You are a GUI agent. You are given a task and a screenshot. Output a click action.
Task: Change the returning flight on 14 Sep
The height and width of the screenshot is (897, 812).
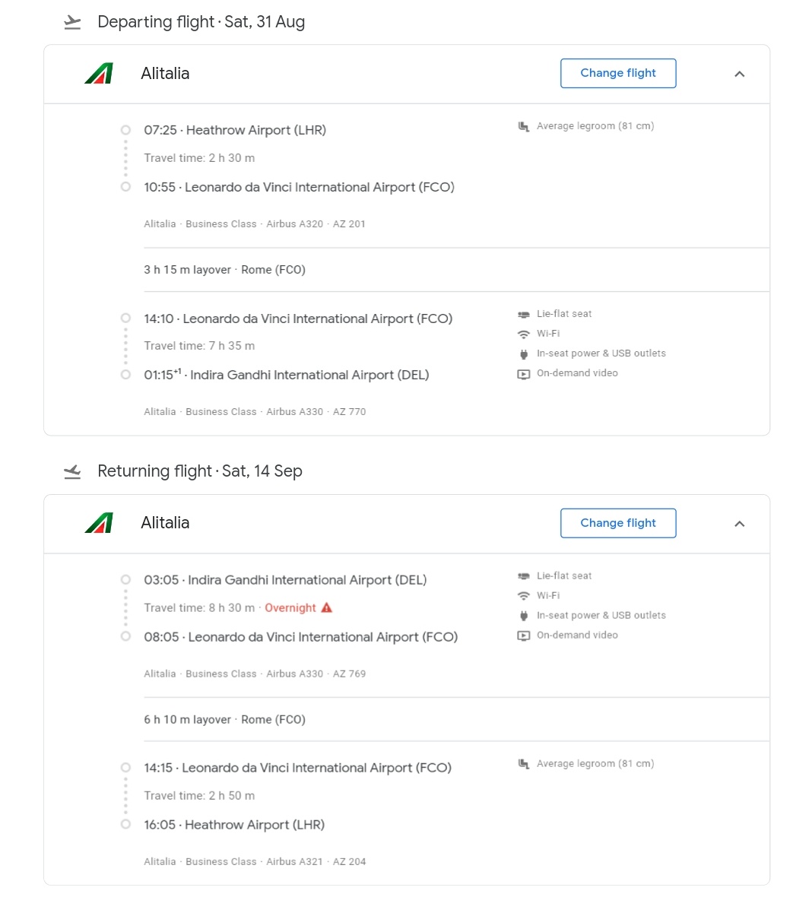pos(617,523)
